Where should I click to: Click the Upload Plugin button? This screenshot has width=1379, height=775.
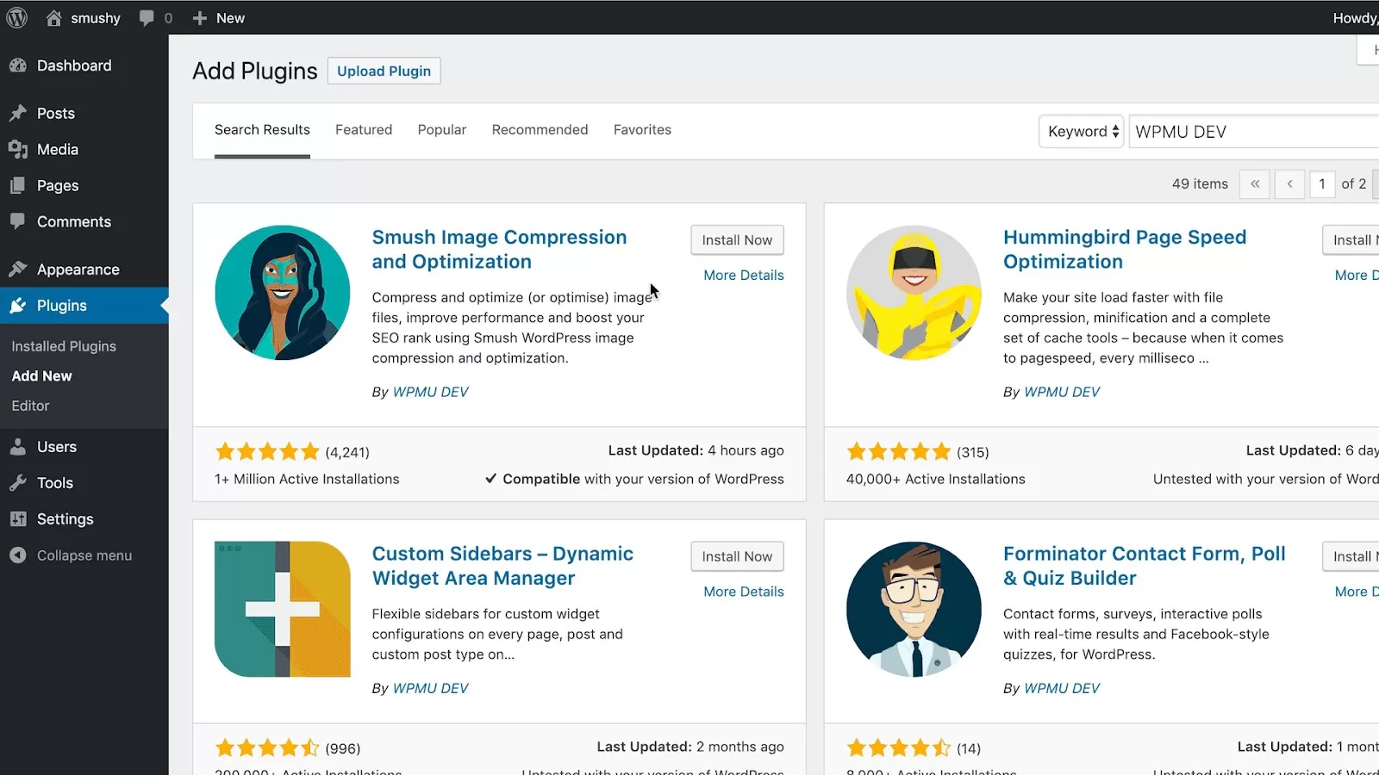(x=384, y=71)
